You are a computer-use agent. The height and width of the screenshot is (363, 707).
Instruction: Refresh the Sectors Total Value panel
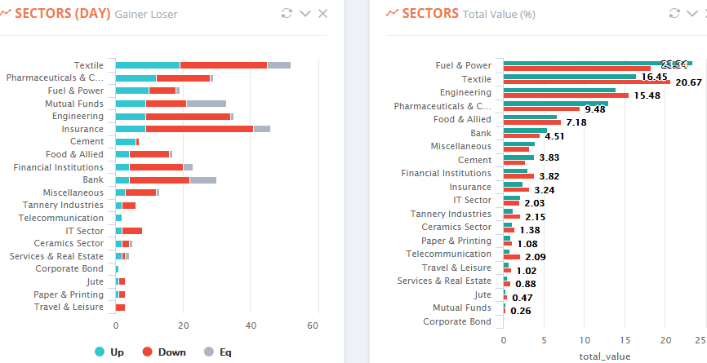click(x=674, y=14)
